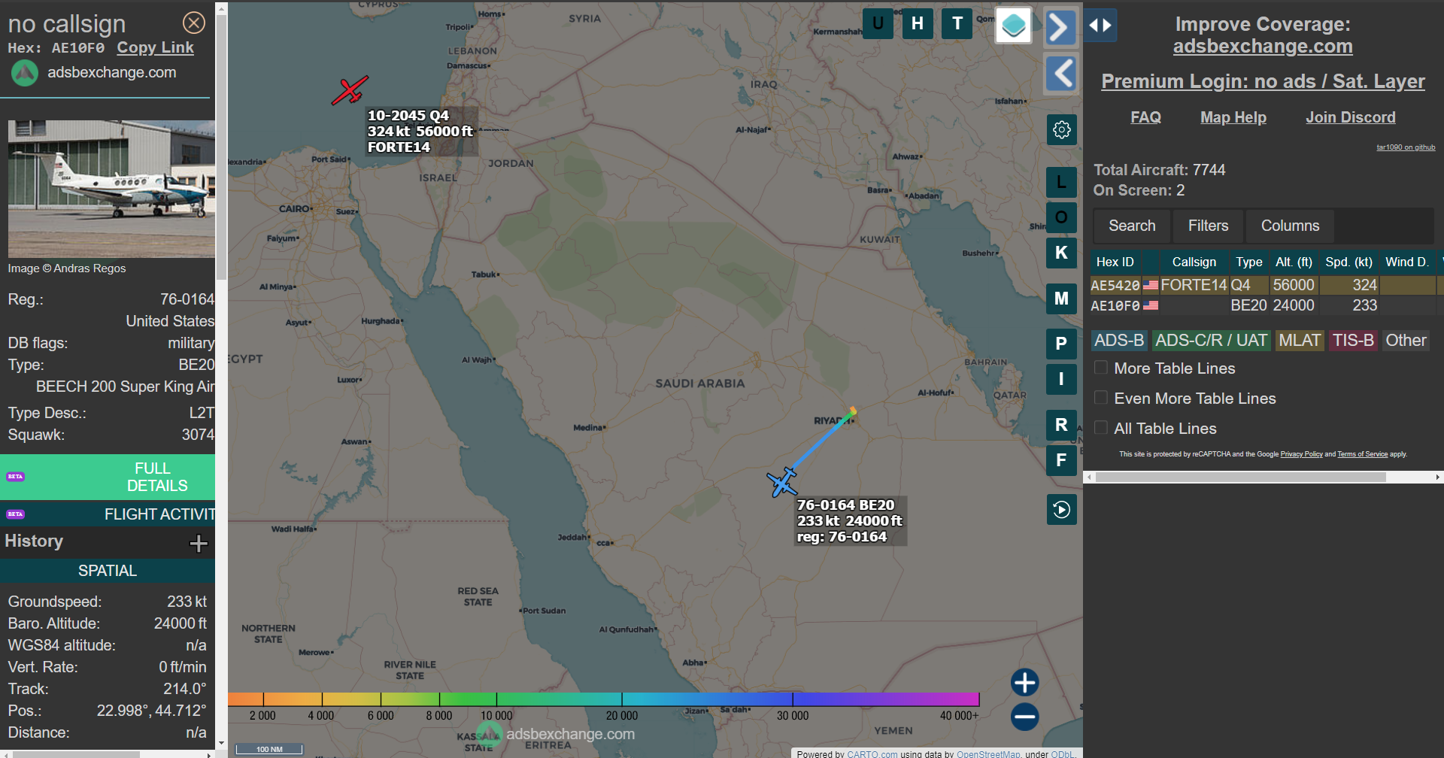Viewport: 1444px width, 758px height.
Task: Click the L map toggle button
Action: (x=1061, y=182)
